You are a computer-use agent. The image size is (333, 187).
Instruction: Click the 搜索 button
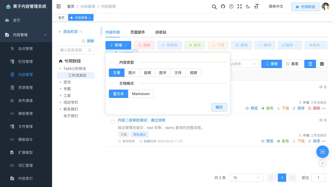272,64
